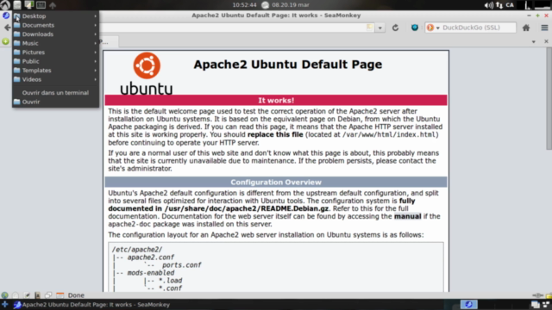Open the volume speaker icon
Viewport: 552px width, 310px height.
[489, 5]
